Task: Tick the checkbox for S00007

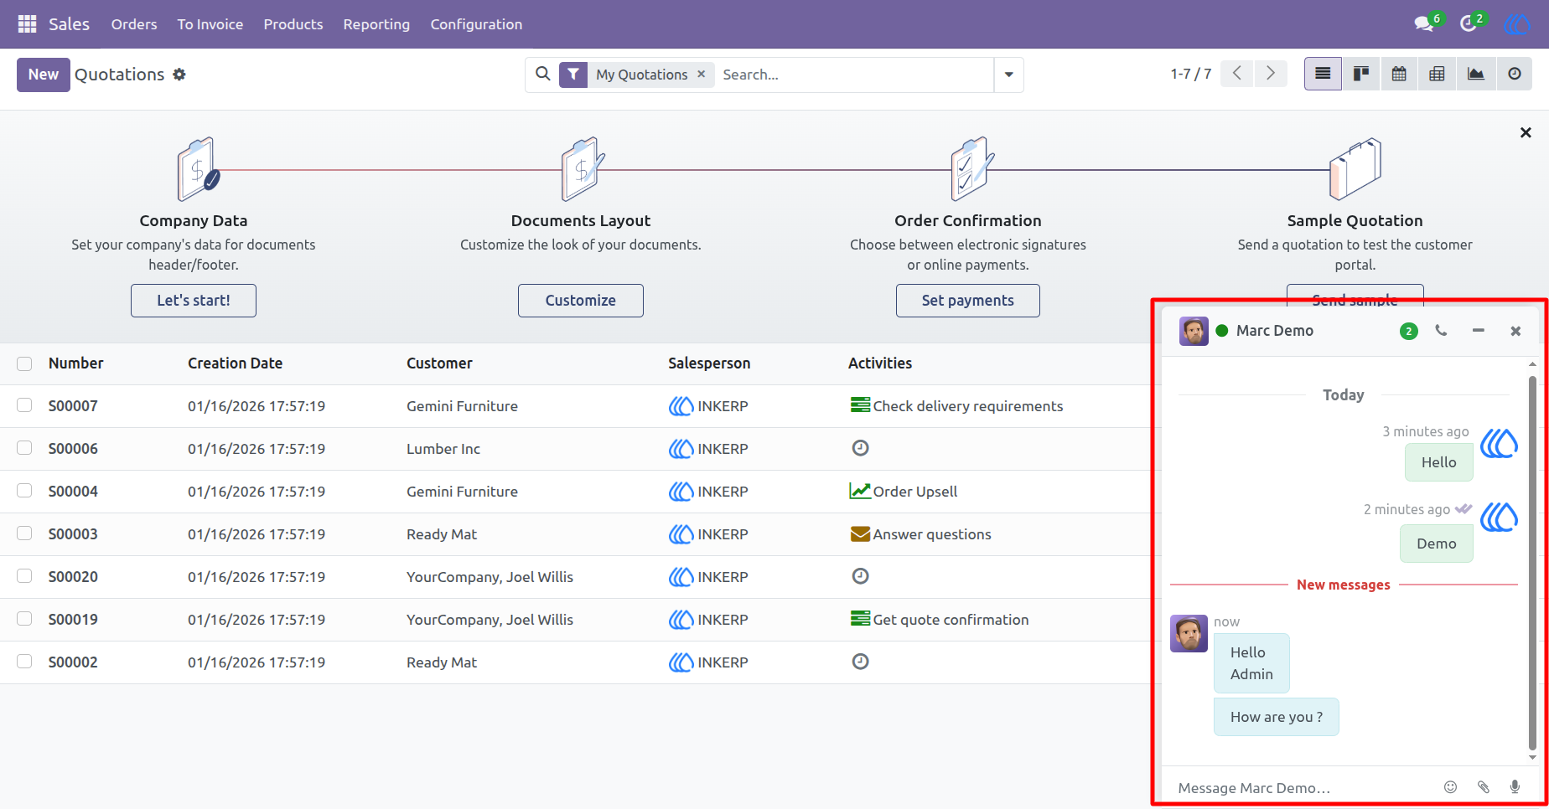Action: pos(24,405)
